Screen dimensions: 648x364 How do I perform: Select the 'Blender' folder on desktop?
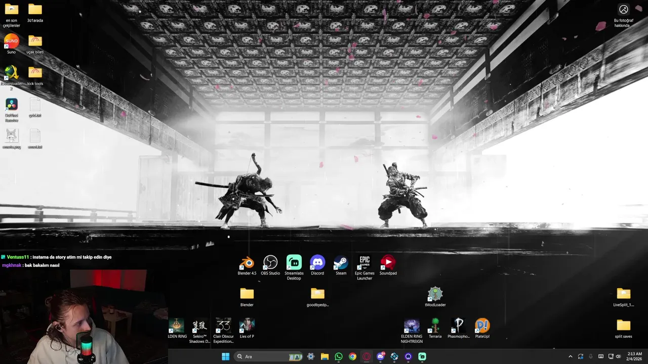(x=247, y=297)
